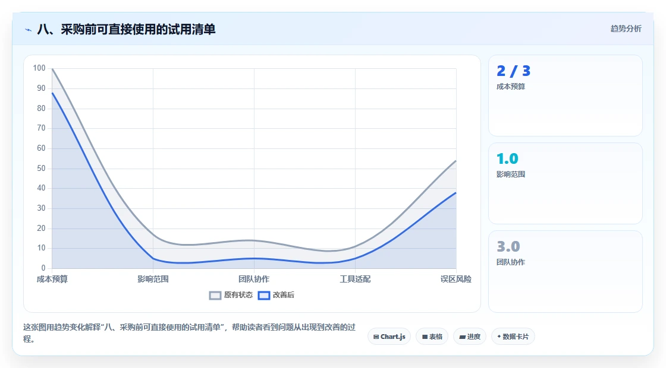Click the 工具适配 x-axis label
Image resolution: width=666 pixels, height=368 pixels.
click(x=355, y=279)
